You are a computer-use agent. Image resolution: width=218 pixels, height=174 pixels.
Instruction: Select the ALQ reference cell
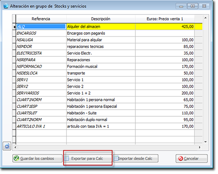41,26
